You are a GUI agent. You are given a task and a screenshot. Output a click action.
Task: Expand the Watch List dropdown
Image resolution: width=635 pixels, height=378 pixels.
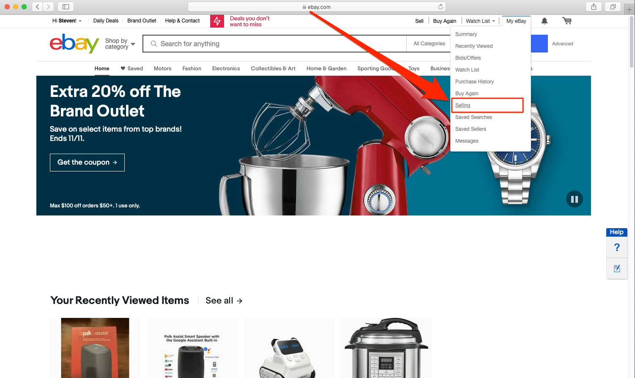pyautogui.click(x=480, y=21)
